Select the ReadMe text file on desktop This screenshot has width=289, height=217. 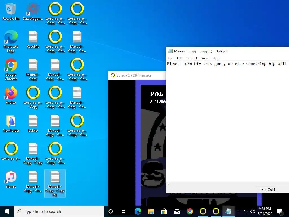tap(33, 40)
